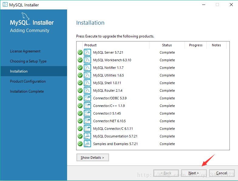
Task: Click the MySQL Server 5.7.21 product icon
Action: [87, 52]
